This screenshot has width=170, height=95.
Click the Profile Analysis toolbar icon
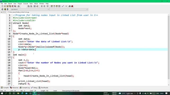pos(70,6)
